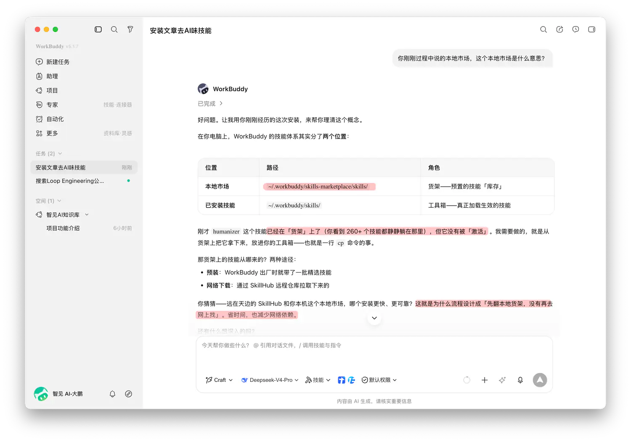This screenshot has width=631, height=442.
Task: Click the circular progress indicator icon
Action: click(x=467, y=380)
